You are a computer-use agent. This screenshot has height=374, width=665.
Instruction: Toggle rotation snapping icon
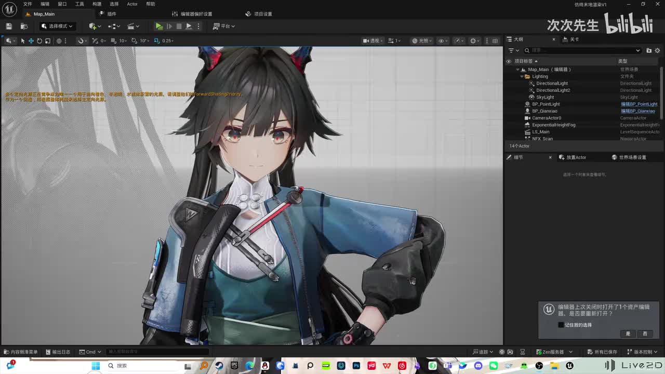(x=135, y=41)
